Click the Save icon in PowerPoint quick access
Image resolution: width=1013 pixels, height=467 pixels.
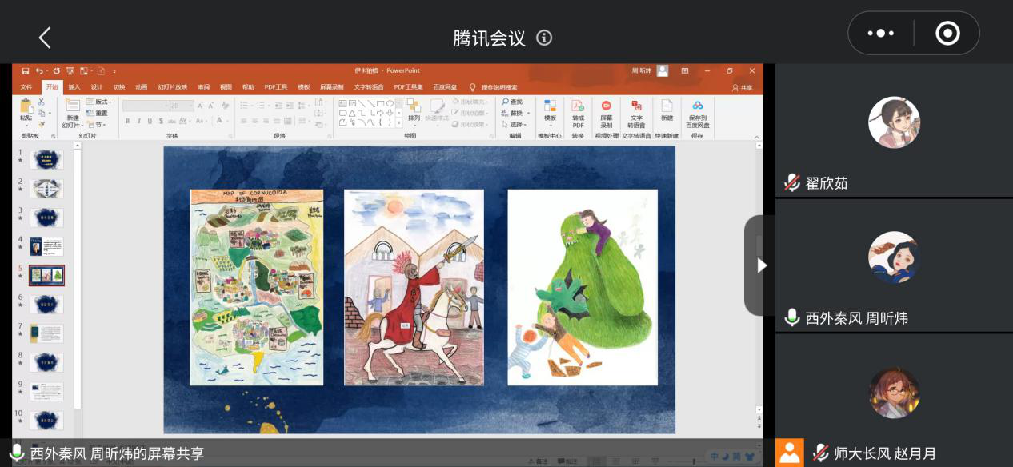coord(26,71)
